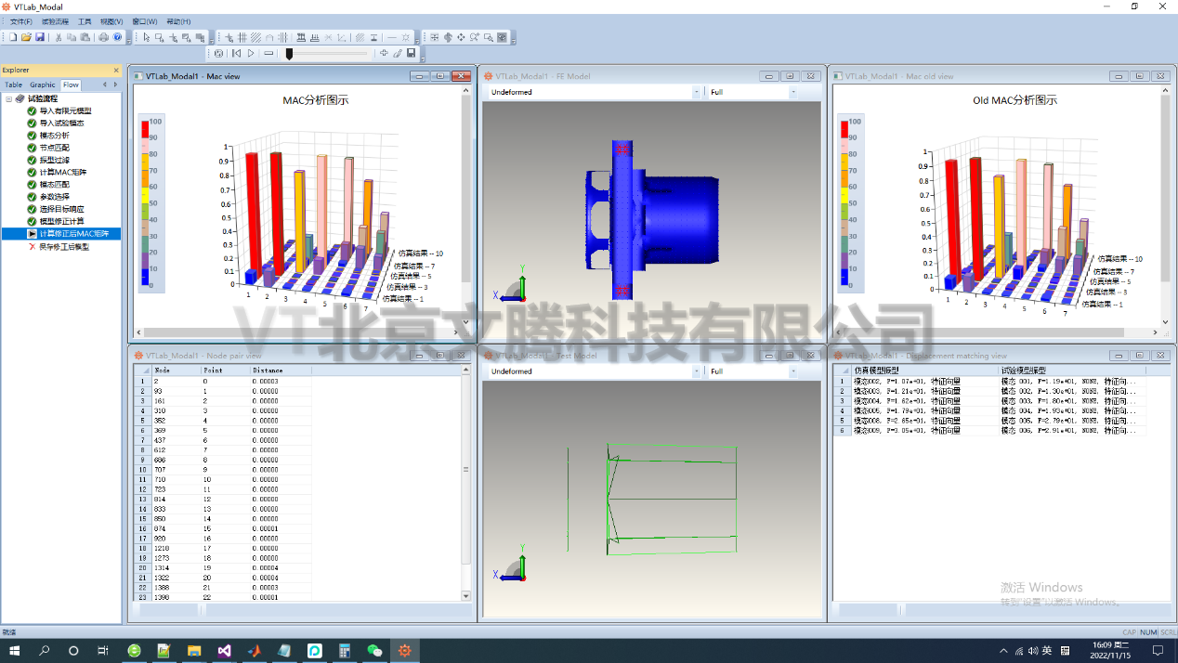Switch to the Graphic tab in Explorer

pyautogui.click(x=43, y=84)
